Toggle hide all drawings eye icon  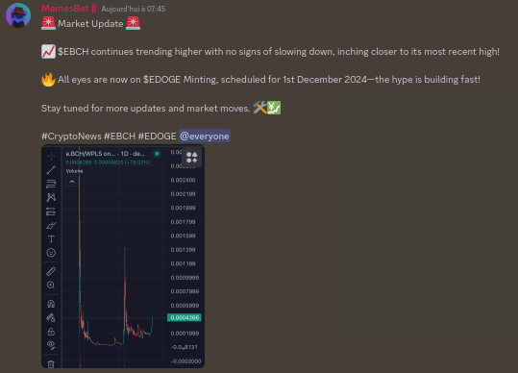tap(51, 345)
